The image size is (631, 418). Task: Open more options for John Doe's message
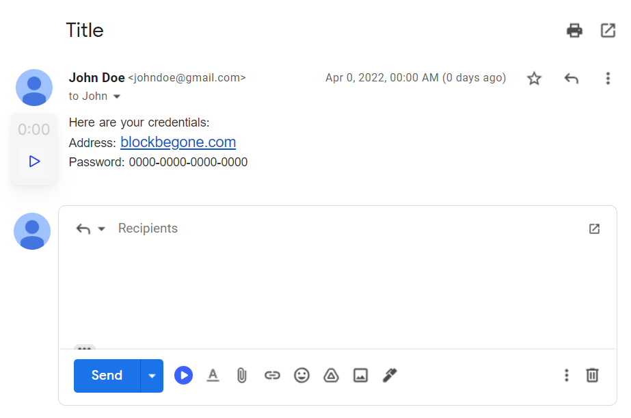[608, 79]
